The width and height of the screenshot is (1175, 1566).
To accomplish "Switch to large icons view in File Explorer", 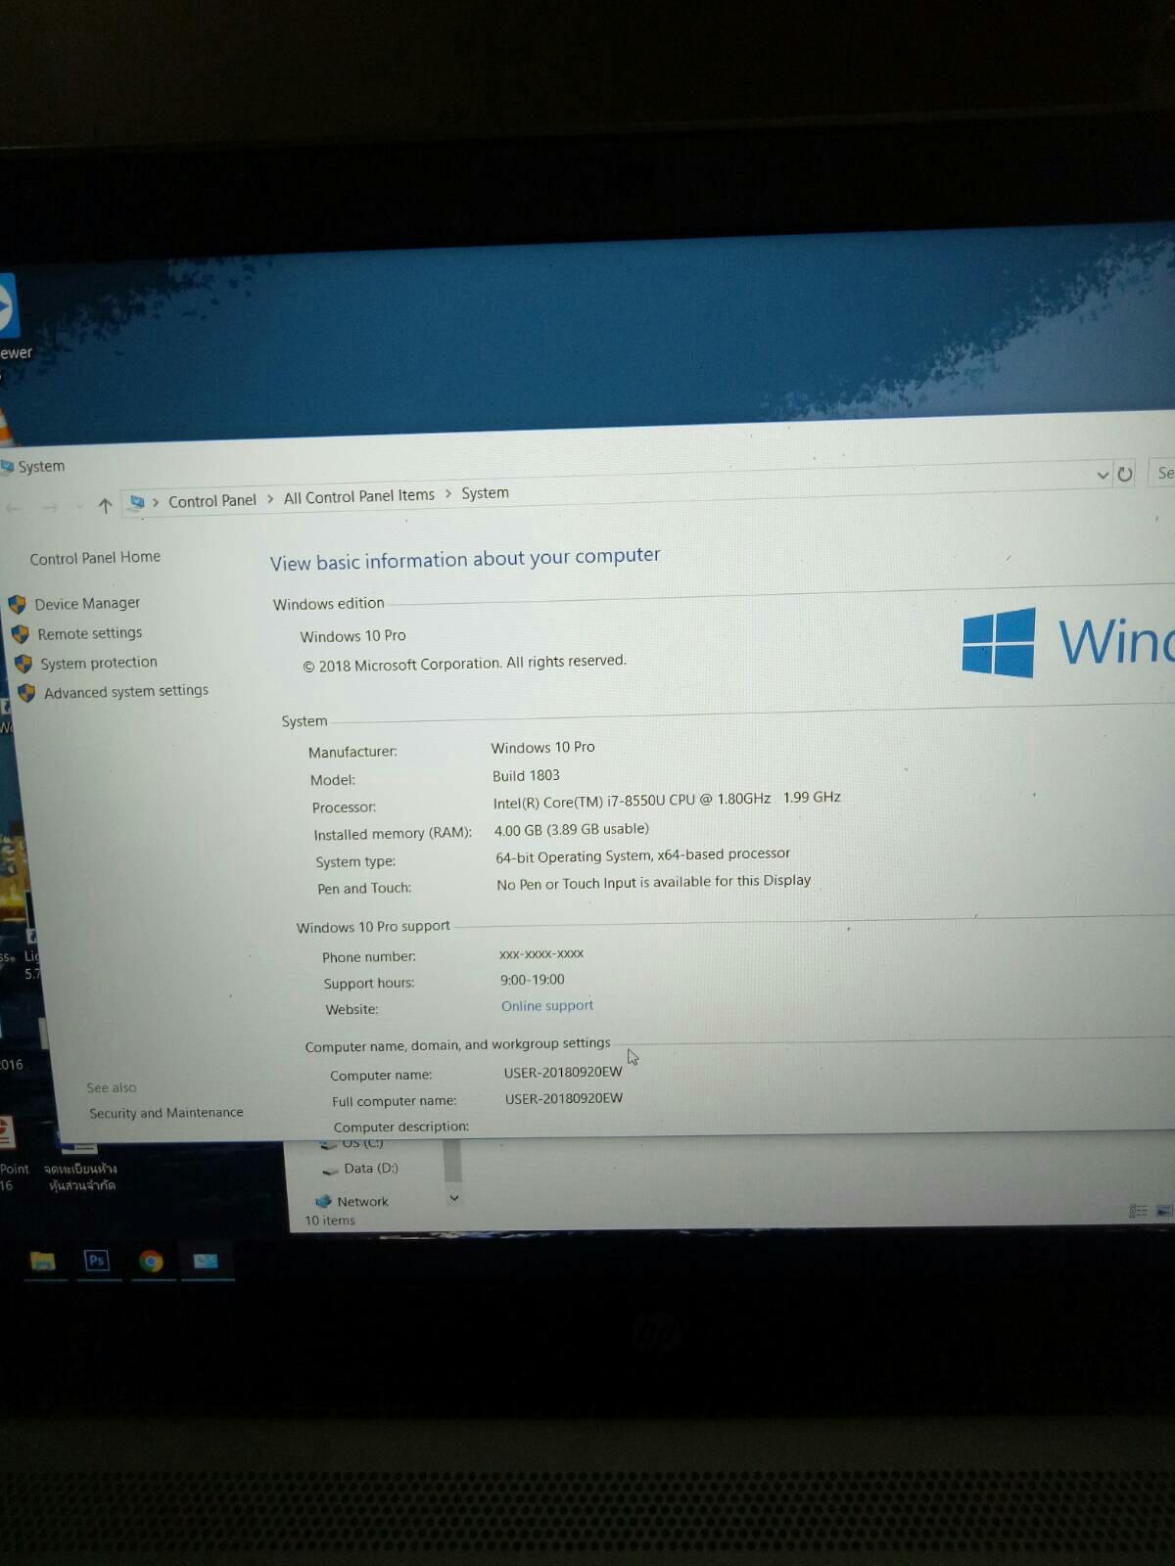I will (1163, 1211).
